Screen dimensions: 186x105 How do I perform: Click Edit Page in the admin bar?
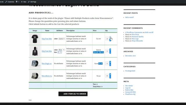pyautogui.click(x=32, y=2)
